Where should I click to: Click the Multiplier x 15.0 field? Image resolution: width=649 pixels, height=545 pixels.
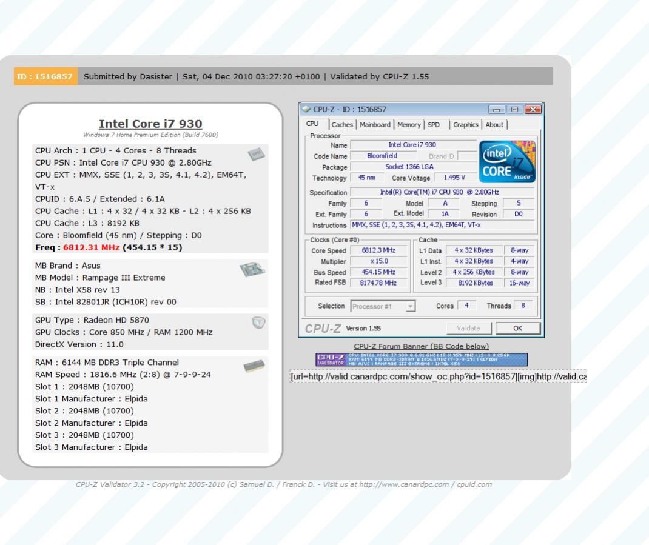pyautogui.click(x=378, y=261)
